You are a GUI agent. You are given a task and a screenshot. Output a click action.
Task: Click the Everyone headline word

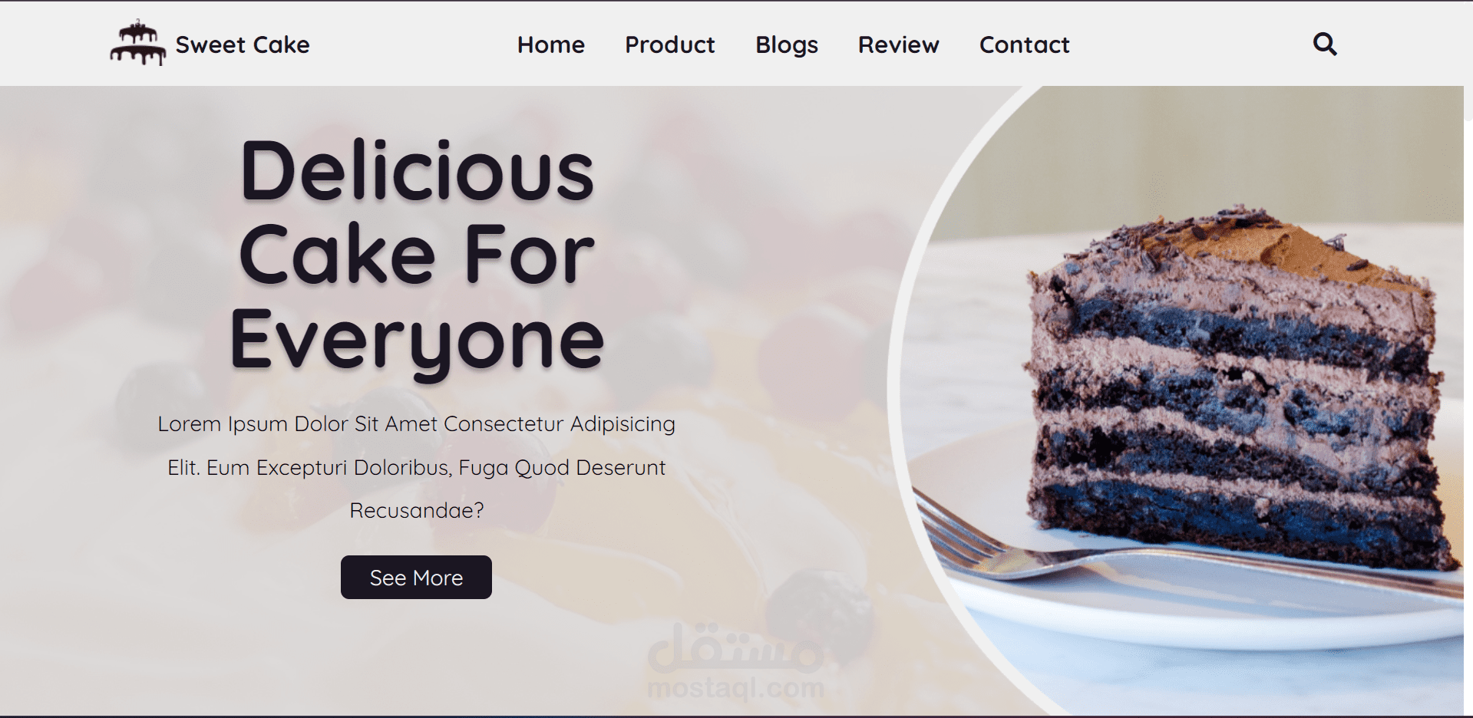pyautogui.click(x=418, y=341)
